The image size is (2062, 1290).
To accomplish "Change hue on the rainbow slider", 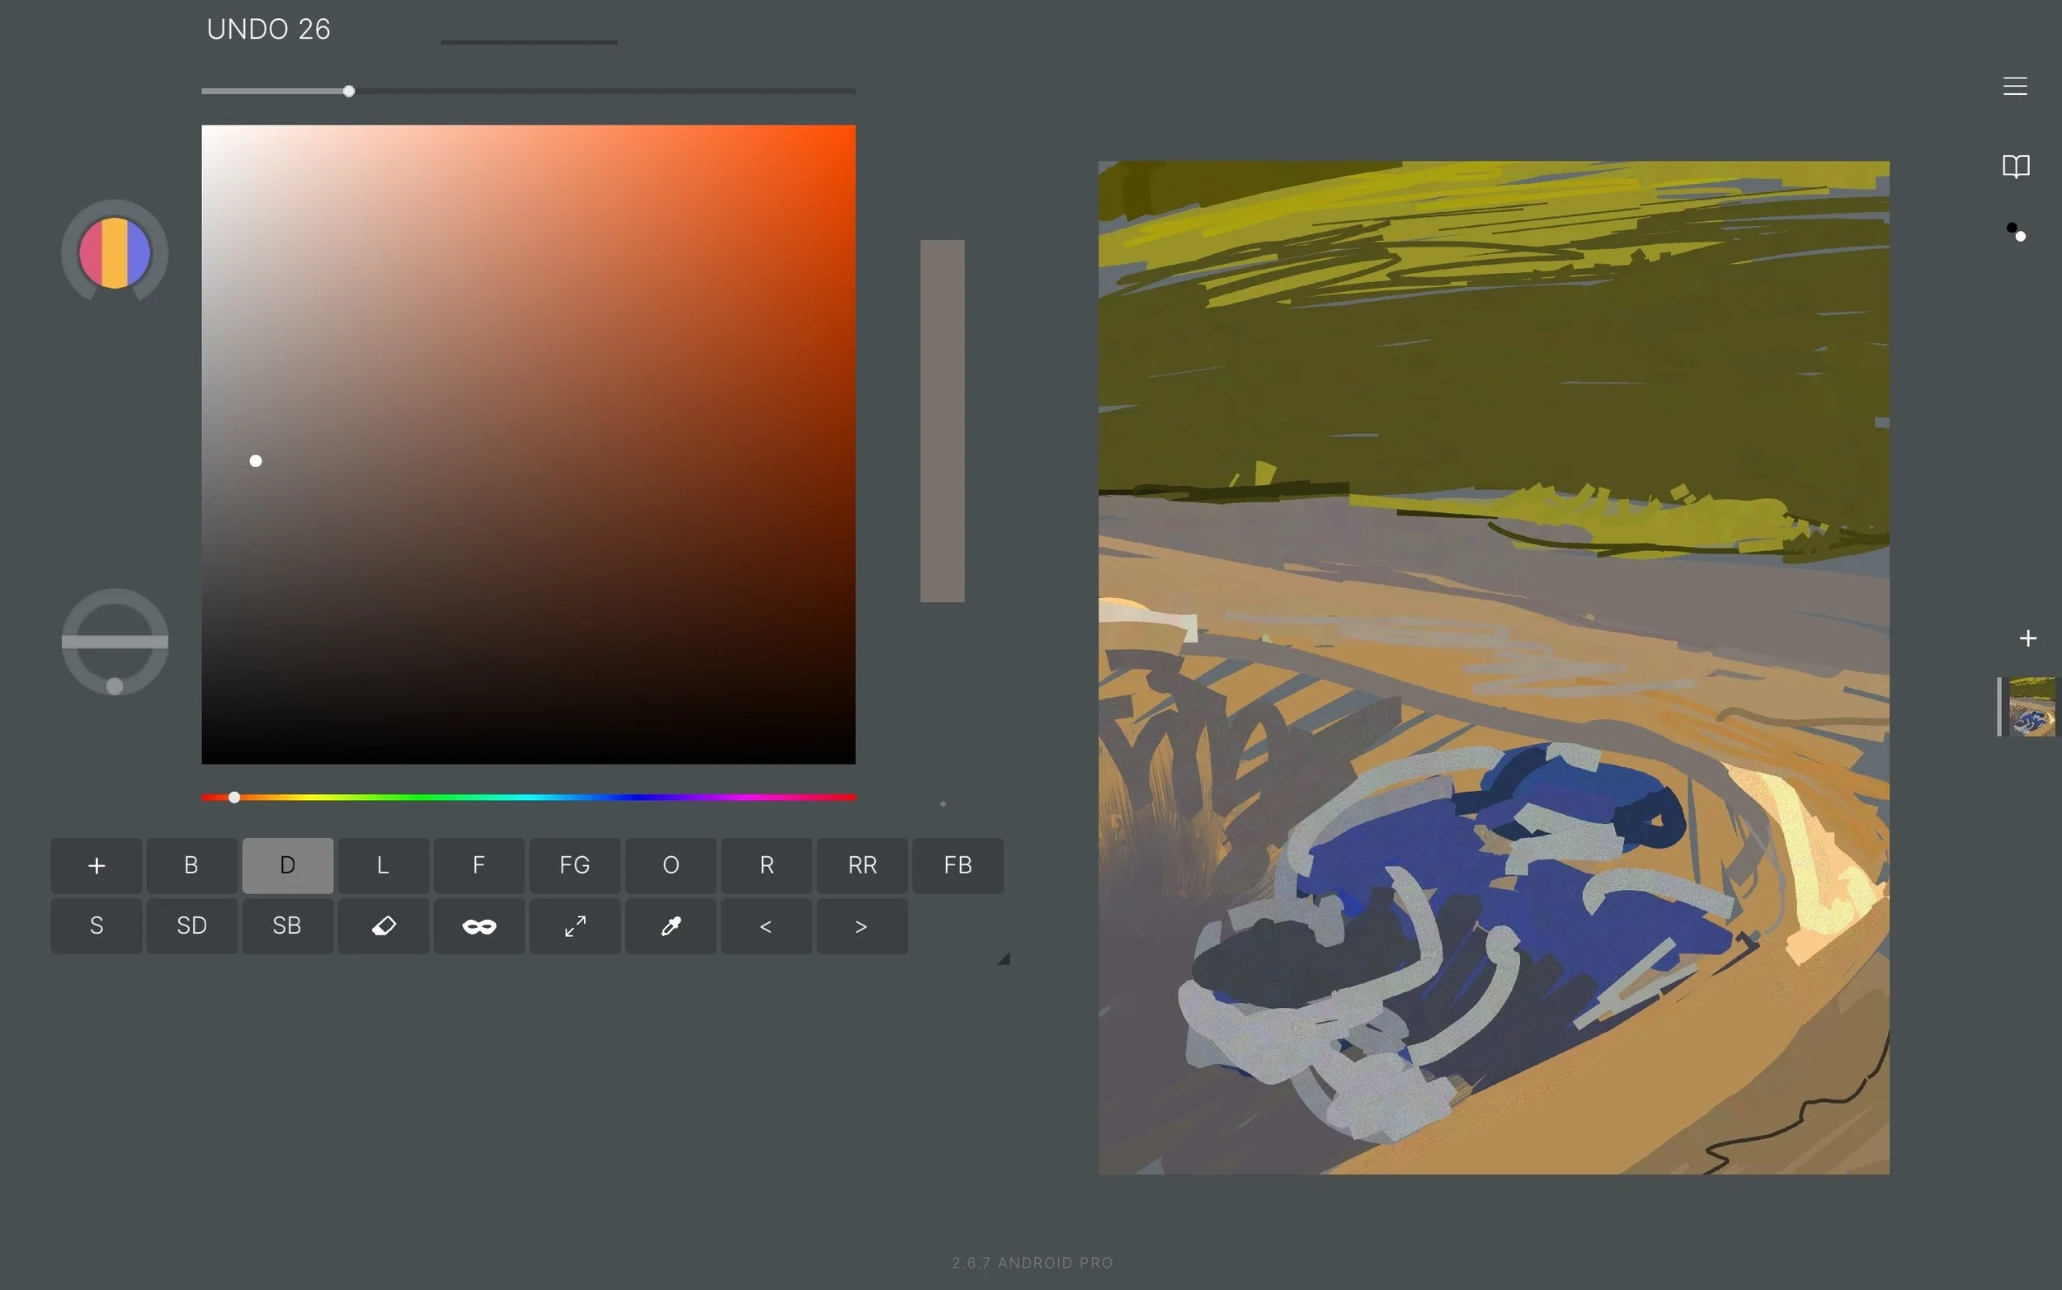I will (528, 797).
